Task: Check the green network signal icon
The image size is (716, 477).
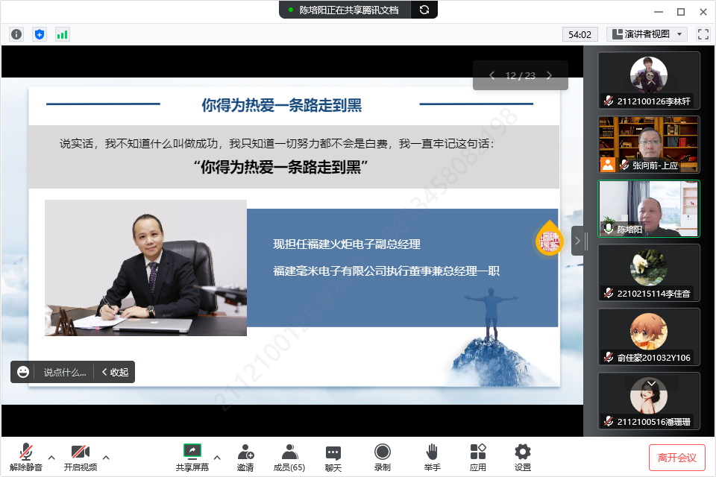Action: pyautogui.click(x=62, y=34)
